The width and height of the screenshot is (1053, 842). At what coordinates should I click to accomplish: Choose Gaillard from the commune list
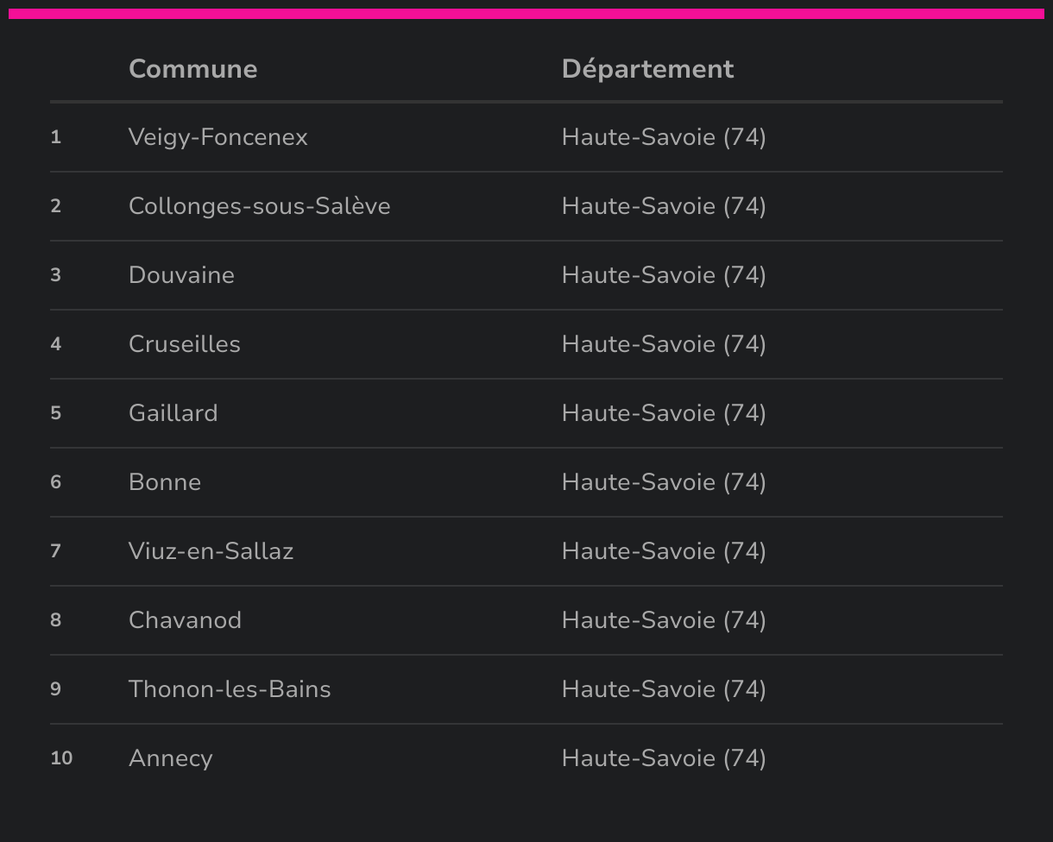[173, 413]
